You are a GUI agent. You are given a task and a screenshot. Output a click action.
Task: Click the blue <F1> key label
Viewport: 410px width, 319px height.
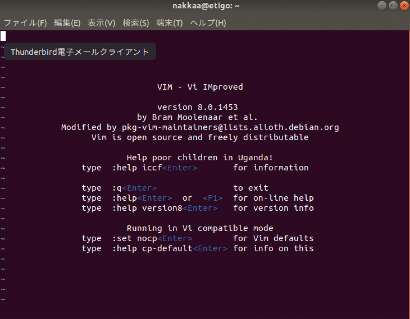213,198
